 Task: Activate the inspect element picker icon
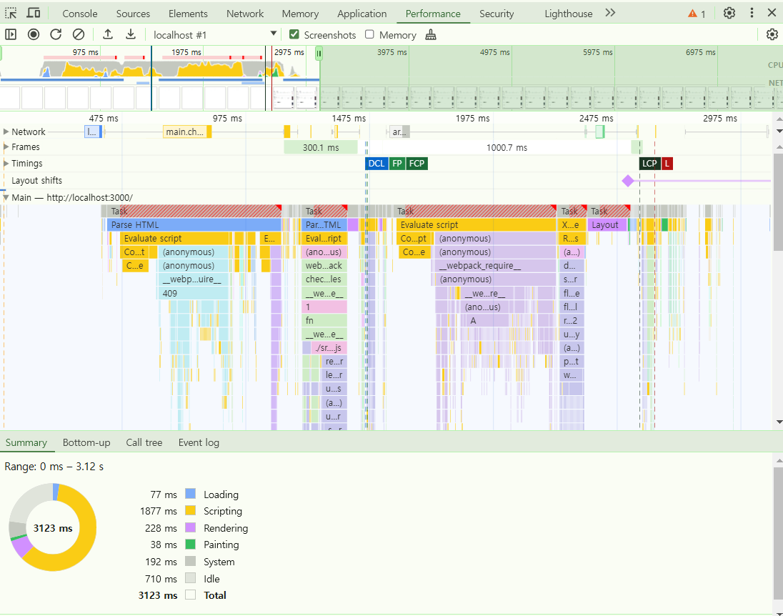click(11, 13)
